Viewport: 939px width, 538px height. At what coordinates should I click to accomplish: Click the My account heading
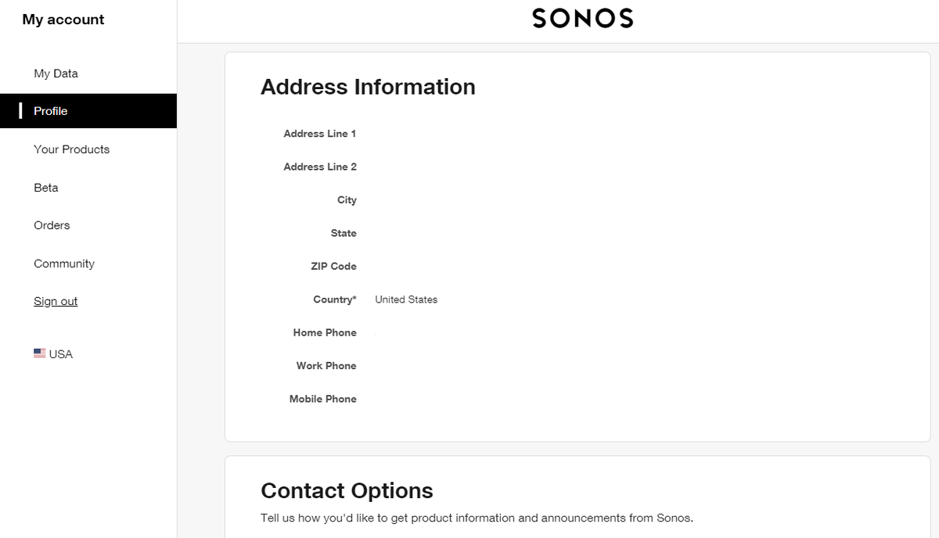(x=63, y=20)
